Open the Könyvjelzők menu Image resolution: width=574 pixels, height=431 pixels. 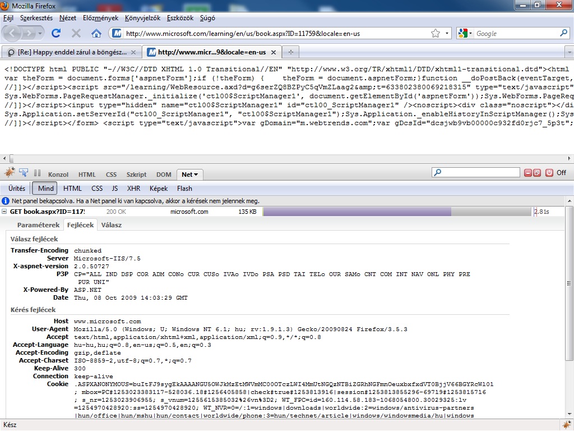(142, 18)
